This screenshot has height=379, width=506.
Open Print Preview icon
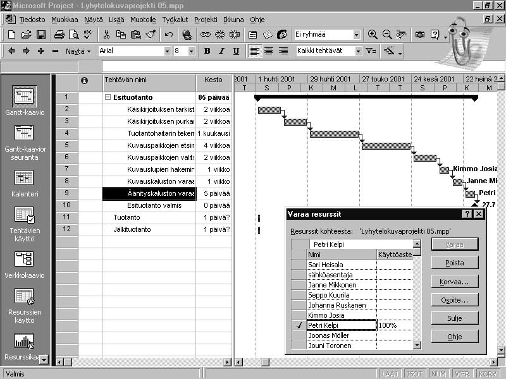pos(74,35)
